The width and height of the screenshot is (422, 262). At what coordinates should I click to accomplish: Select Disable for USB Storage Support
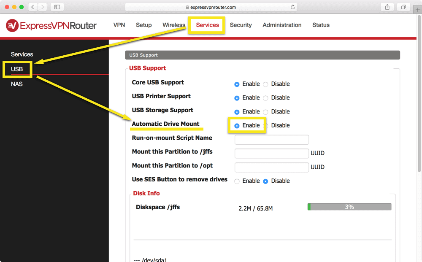[265, 112]
